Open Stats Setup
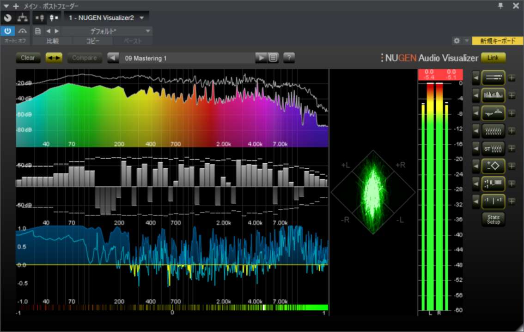Image resolution: width=524 pixels, height=332 pixels. [x=493, y=219]
